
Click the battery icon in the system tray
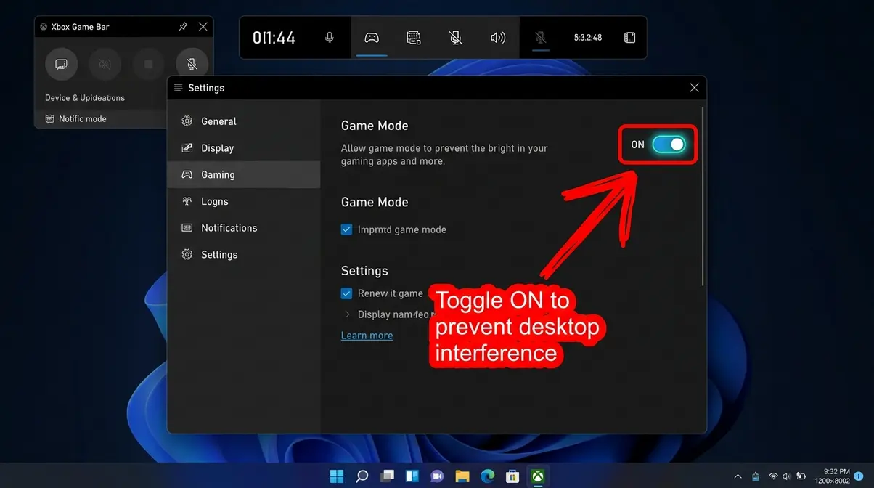point(802,476)
